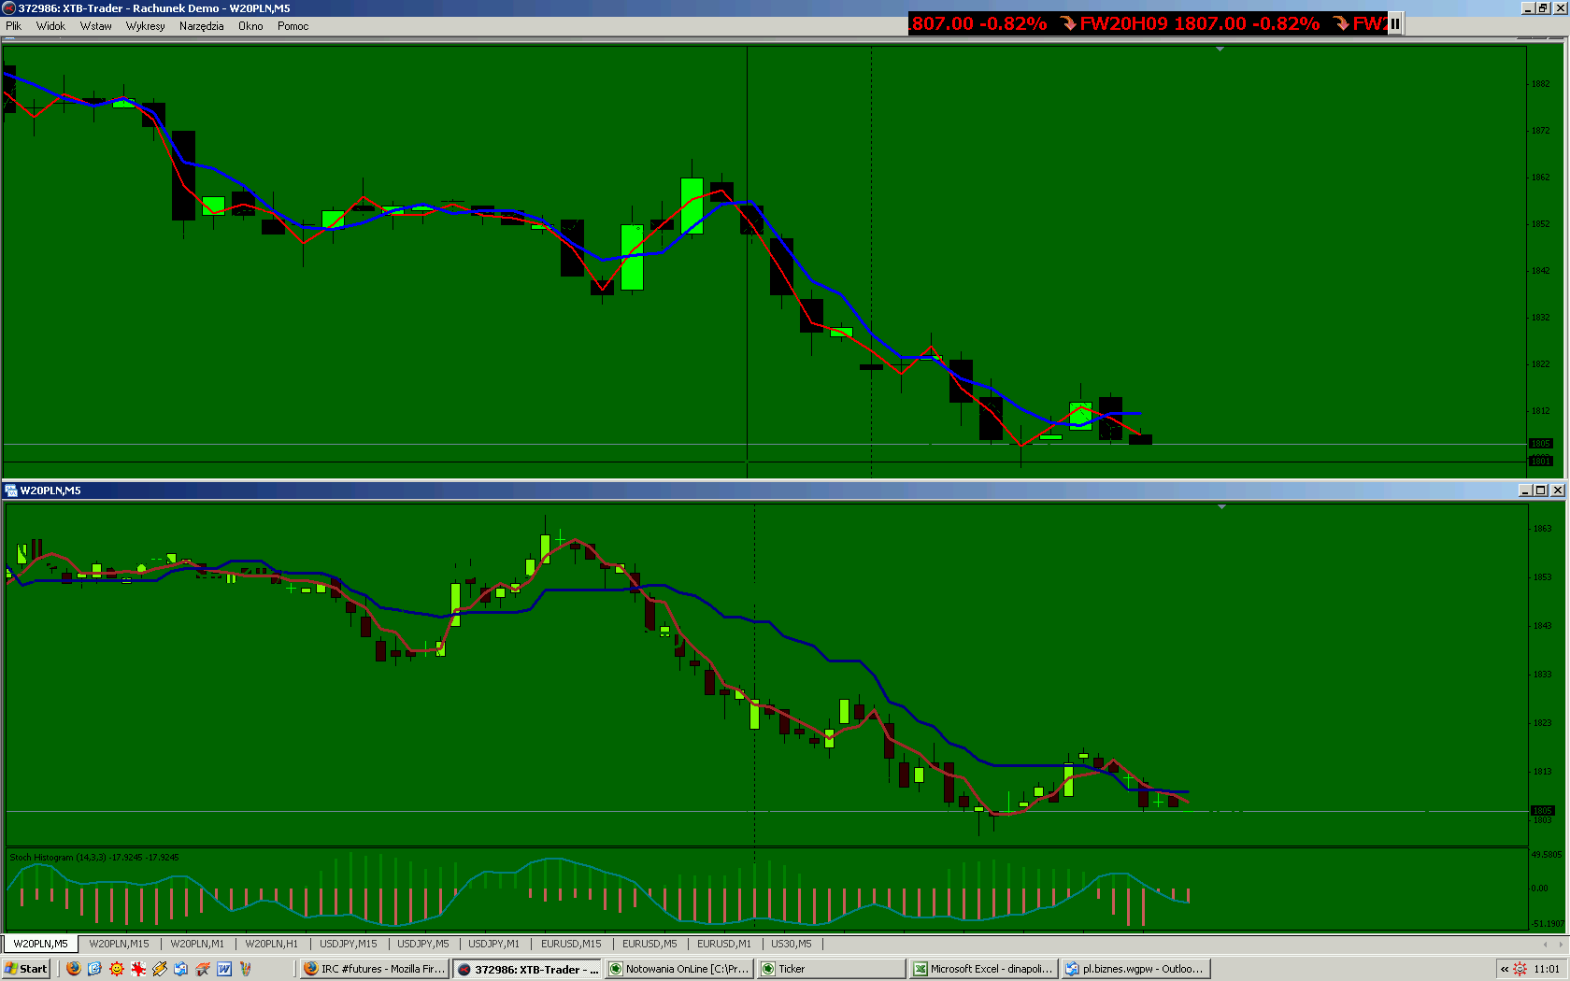The image size is (1570, 981).
Task: Click the chart shift marker in lower chart
Action: [1220, 506]
